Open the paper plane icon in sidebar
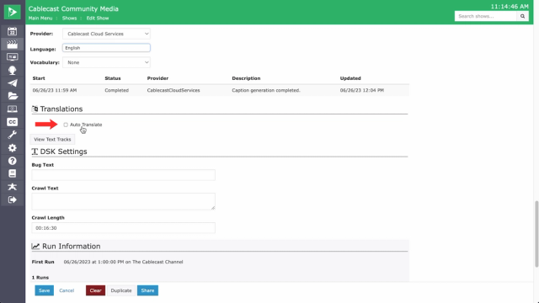Viewport: 539px width, 303px height. click(13, 83)
